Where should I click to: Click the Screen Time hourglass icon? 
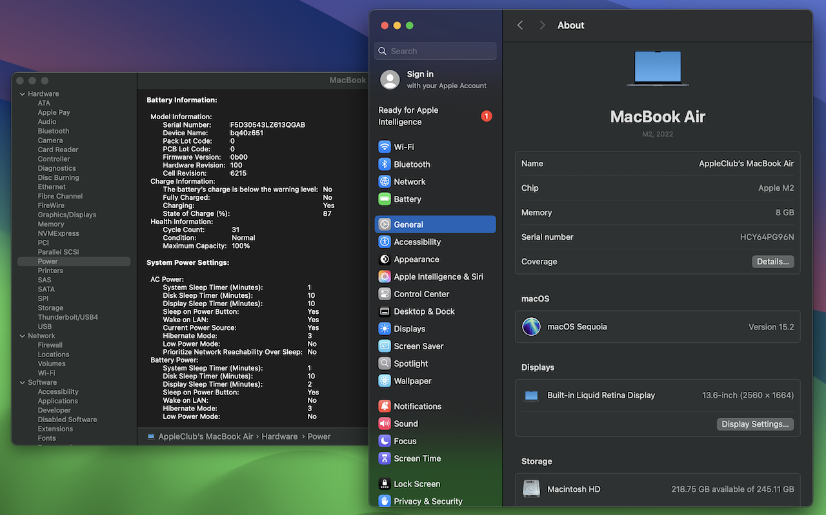[385, 458]
